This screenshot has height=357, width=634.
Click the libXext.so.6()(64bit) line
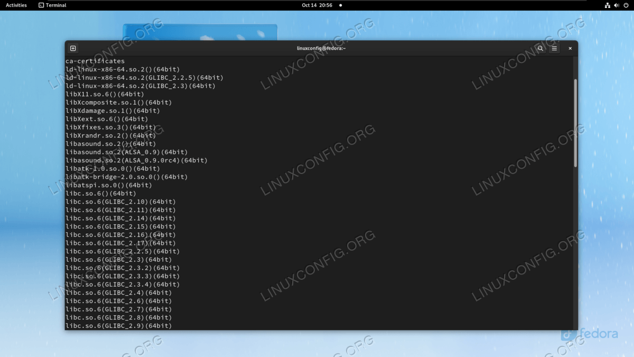pos(107,119)
